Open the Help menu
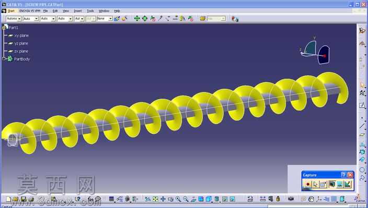368x208 pixels. tap(117, 11)
